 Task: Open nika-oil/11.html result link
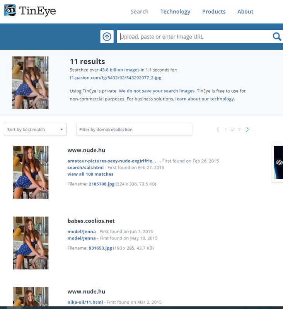click(85, 302)
